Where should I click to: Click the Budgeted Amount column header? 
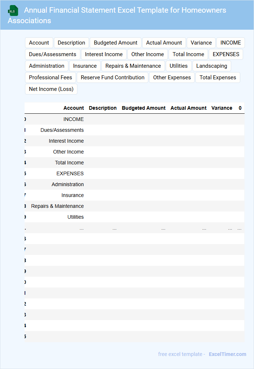(143, 108)
